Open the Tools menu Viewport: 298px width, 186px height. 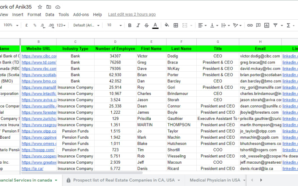[x=64, y=14]
